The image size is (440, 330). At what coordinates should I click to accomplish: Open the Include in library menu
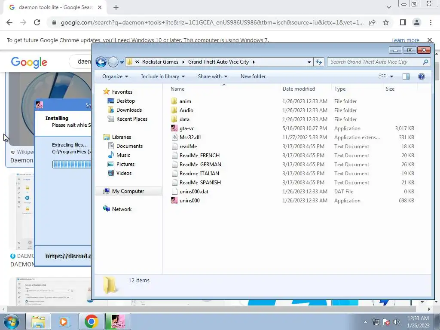[163, 76]
